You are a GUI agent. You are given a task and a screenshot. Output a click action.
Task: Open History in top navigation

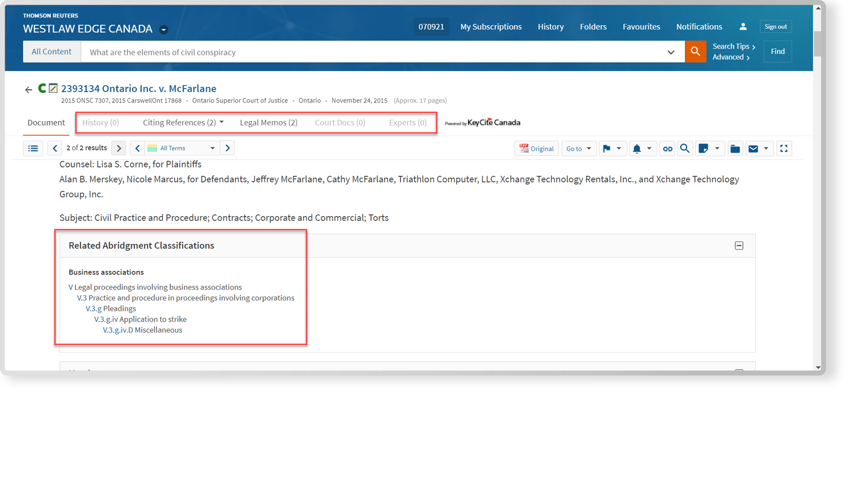click(x=551, y=27)
